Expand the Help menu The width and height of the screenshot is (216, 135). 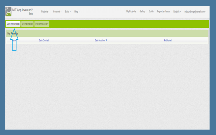[x=77, y=11]
